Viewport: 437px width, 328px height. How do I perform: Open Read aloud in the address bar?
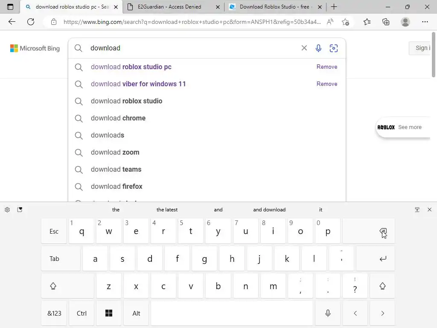tap(330, 22)
